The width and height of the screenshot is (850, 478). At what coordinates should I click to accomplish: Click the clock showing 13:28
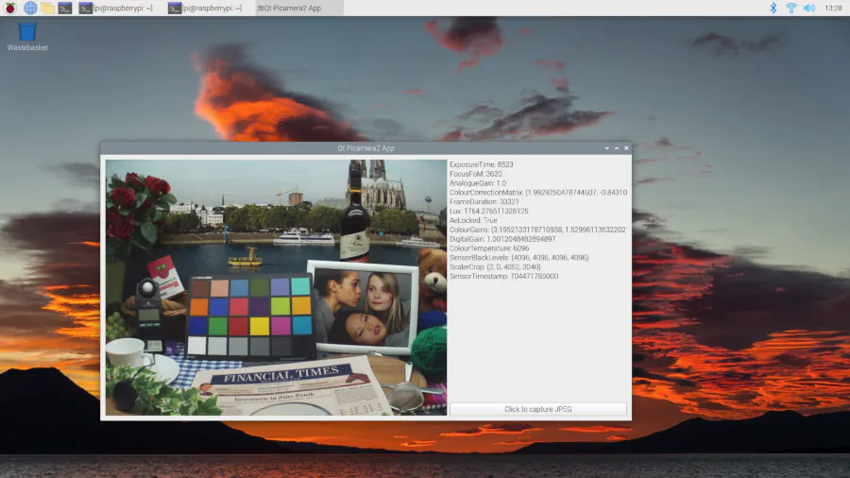tap(833, 8)
